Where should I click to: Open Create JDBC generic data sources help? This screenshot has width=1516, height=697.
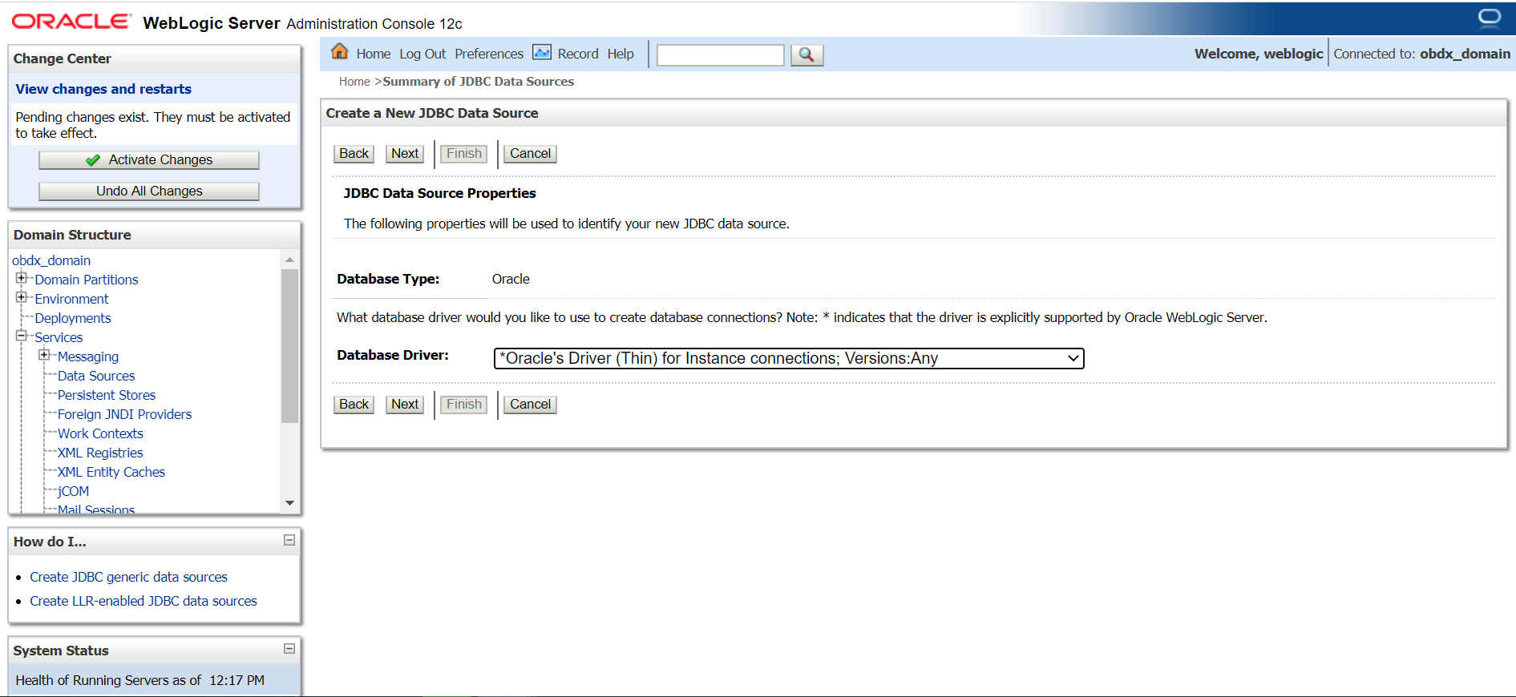(x=129, y=577)
